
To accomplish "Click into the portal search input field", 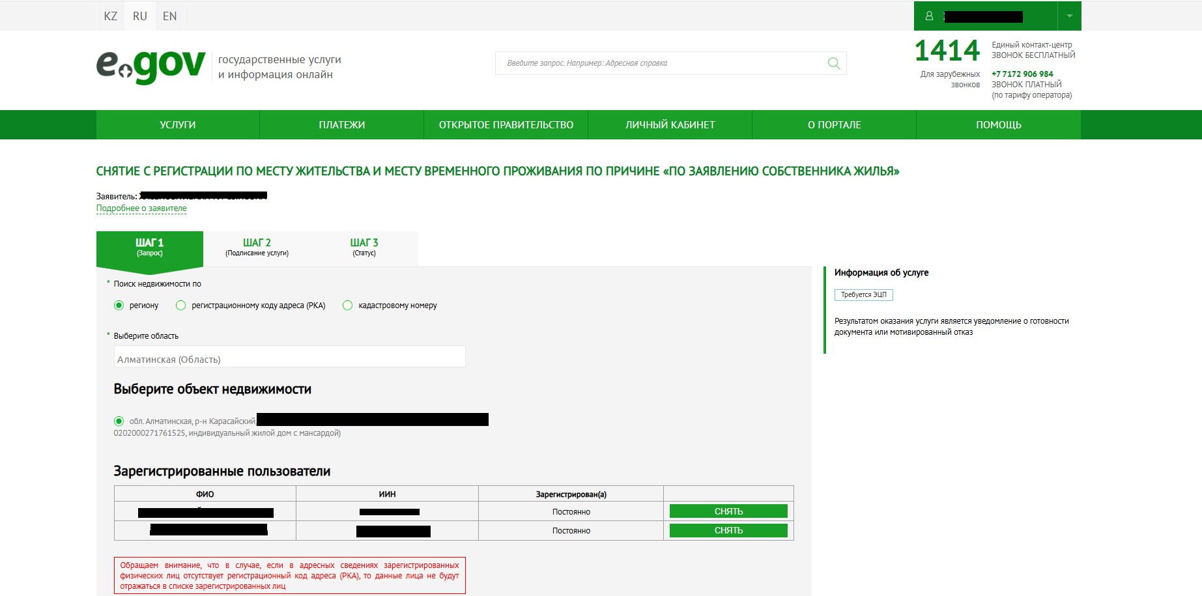I will pos(658,63).
